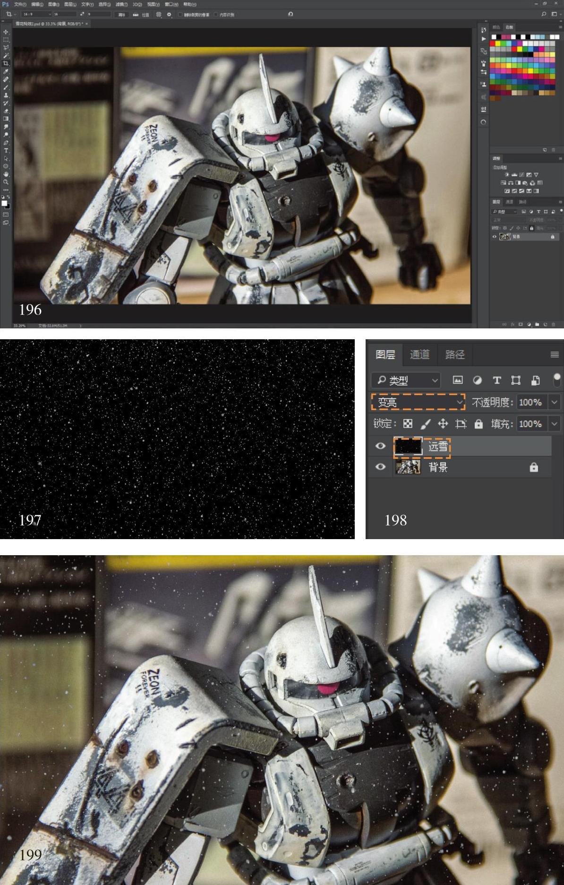Toggle layer filtering switch in enlarged panel

pos(557,379)
